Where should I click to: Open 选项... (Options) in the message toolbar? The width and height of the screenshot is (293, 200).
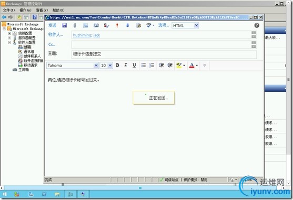click(164, 25)
